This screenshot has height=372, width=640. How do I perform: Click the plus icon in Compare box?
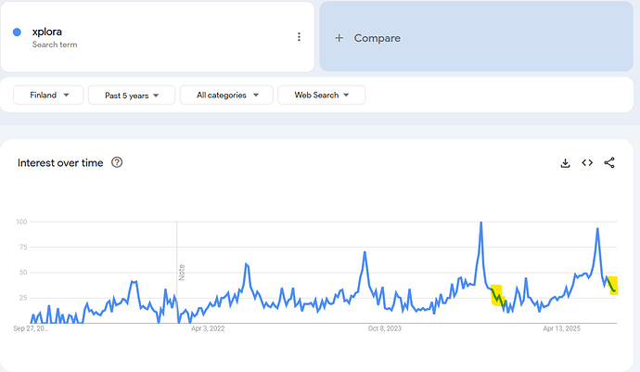click(339, 38)
